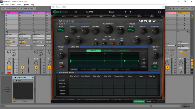Open the Help menu
Viewport: 195px width, 109px height.
click(33, 5)
